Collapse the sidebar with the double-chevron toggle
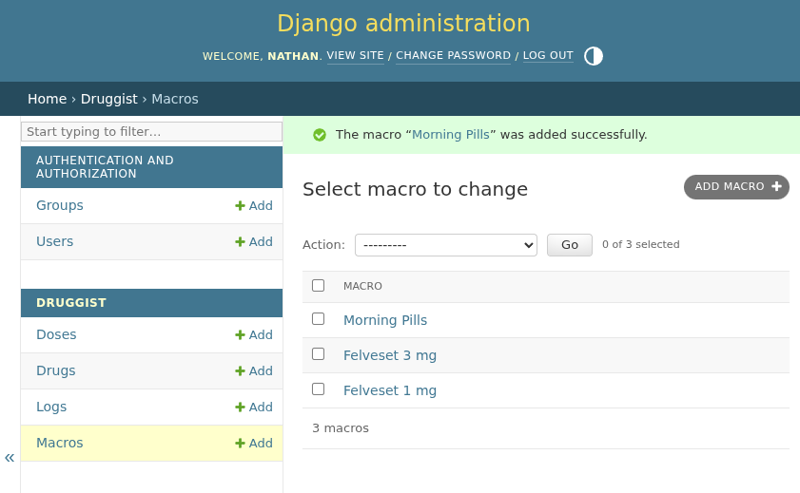800x493 pixels. [x=10, y=457]
